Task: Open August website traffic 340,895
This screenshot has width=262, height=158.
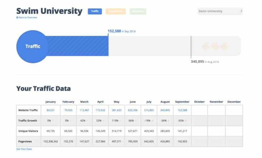Action: 165,110
